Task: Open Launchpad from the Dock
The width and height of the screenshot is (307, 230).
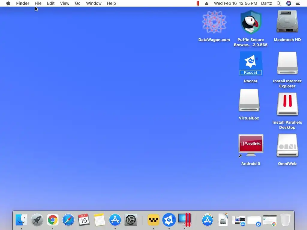Action: 37,220
